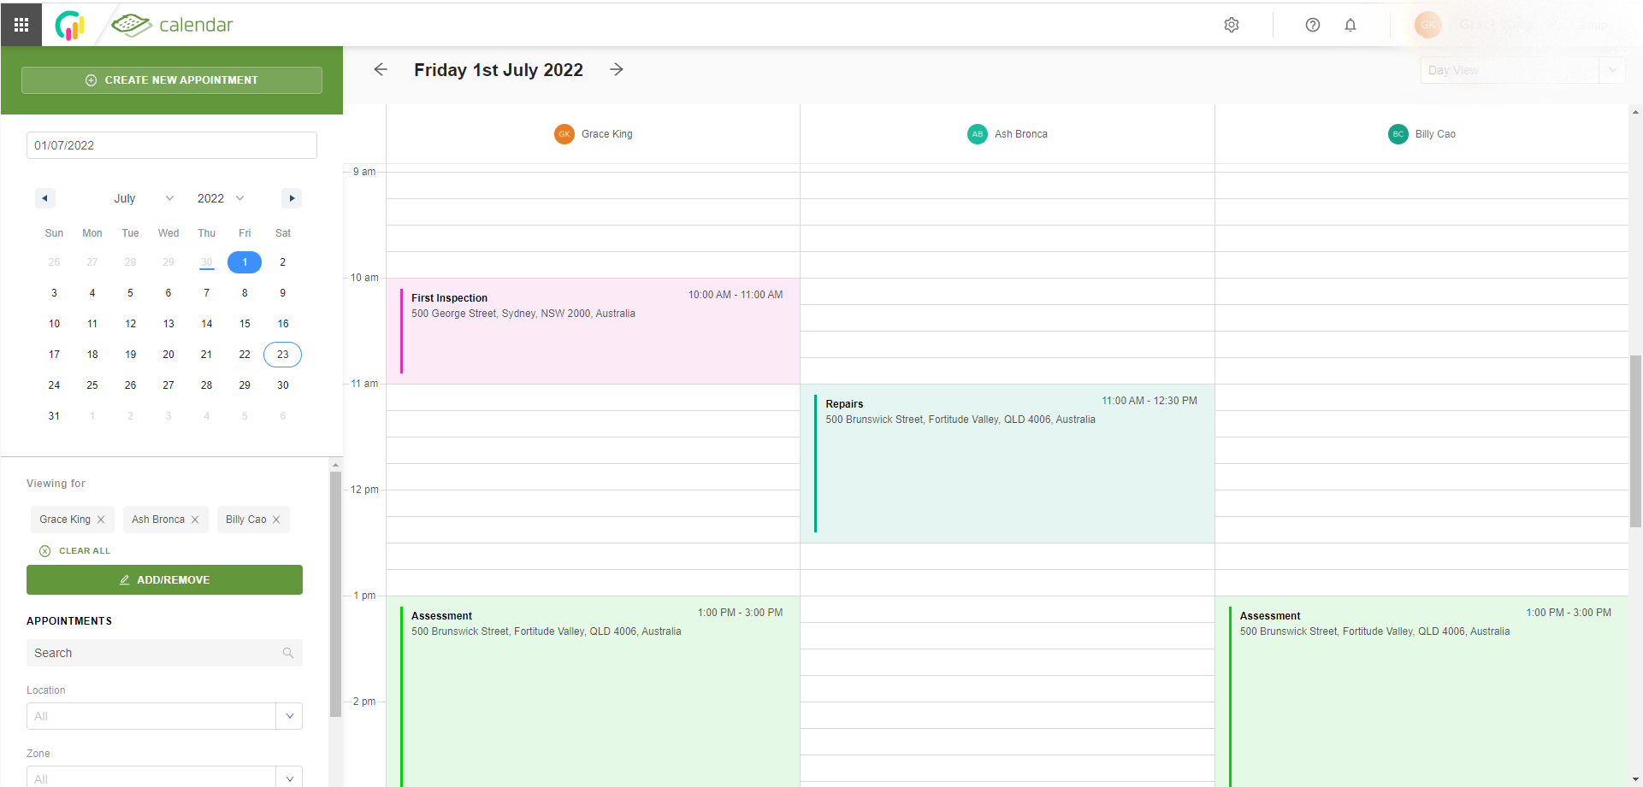Click the Ash Bronca column header name
Image resolution: width=1643 pixels, height=787 pixels.
1021,134
